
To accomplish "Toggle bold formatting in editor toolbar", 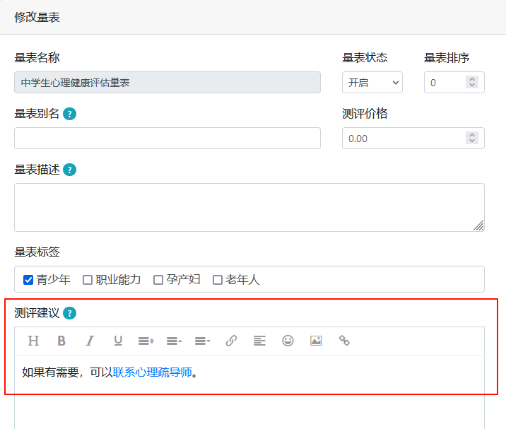I will pyautogui.click(x=61, y=341).
